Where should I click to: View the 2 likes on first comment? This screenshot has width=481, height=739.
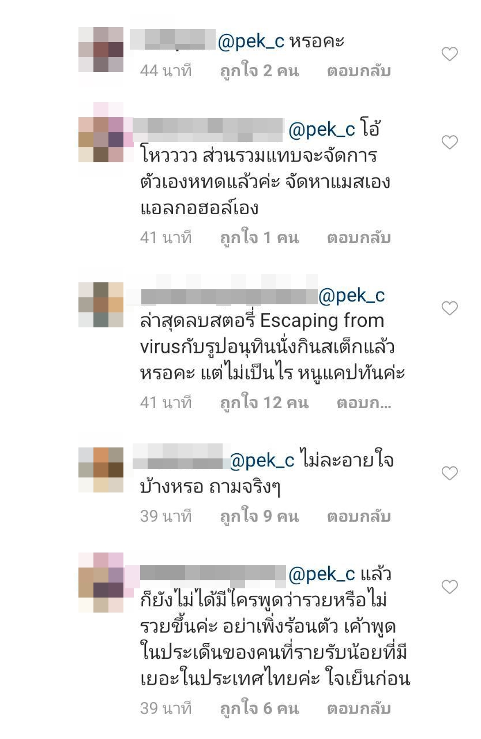260,71
